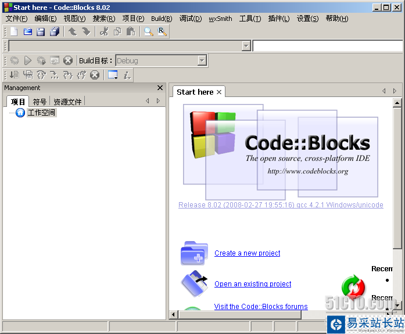Click the Undo arrow icon
Viewport: 405px width, 334px height.
[73, 32]
